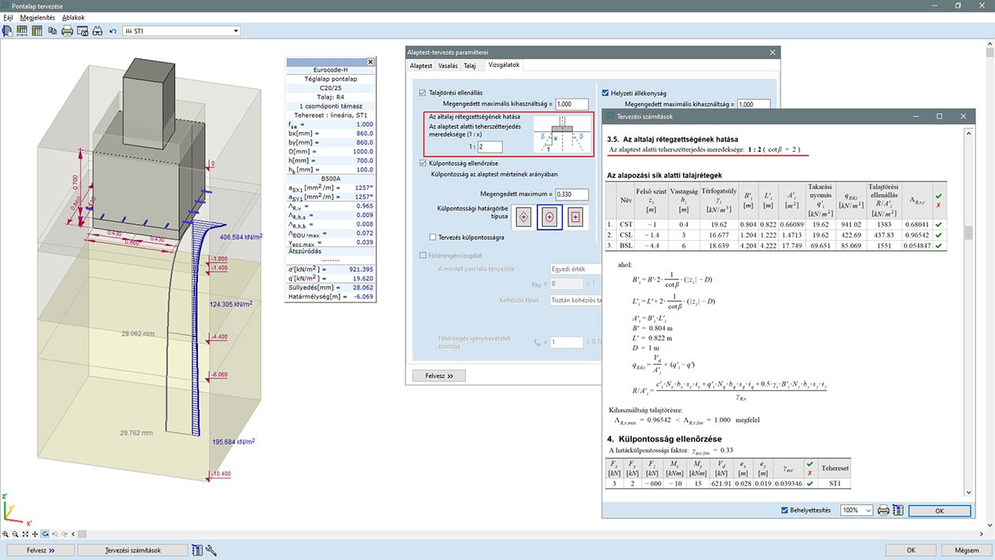995x560 pixels.
Task: Click the CSL row name cell
Action: click(x=626, y=234)
